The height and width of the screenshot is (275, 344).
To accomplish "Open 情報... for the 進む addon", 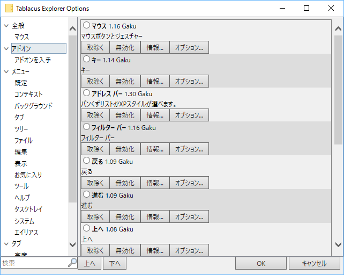I will (155, 216).
